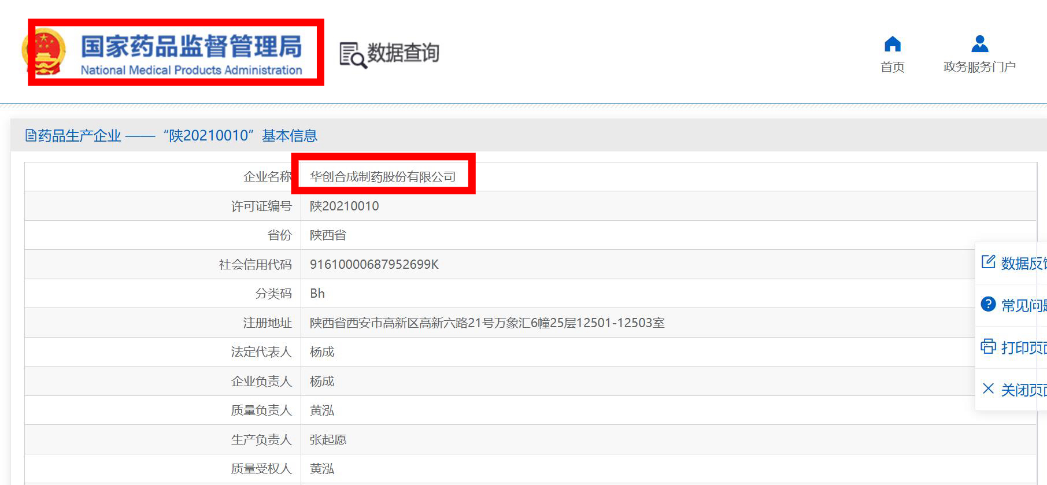Select credit code 91610000687952699K

click(374, 265)
